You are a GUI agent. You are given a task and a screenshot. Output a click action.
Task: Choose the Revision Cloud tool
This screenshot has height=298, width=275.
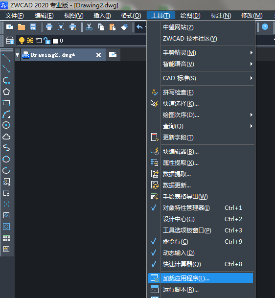tap(6, 137)
